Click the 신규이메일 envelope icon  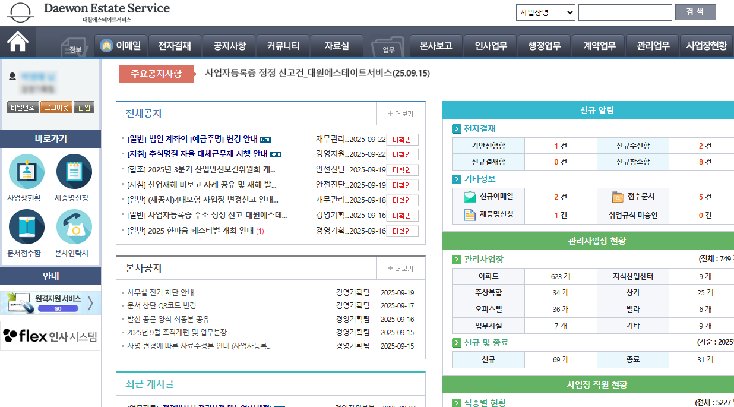[470, 197]
